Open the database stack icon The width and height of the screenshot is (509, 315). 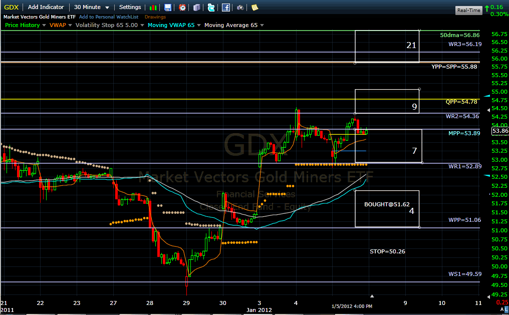tap(196, 8)
